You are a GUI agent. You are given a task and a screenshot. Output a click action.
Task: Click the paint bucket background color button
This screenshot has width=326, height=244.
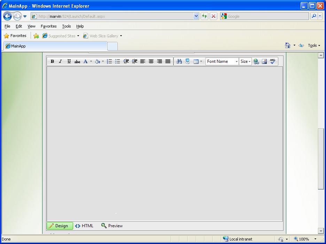pyautogui.click(x=97, y=61)
